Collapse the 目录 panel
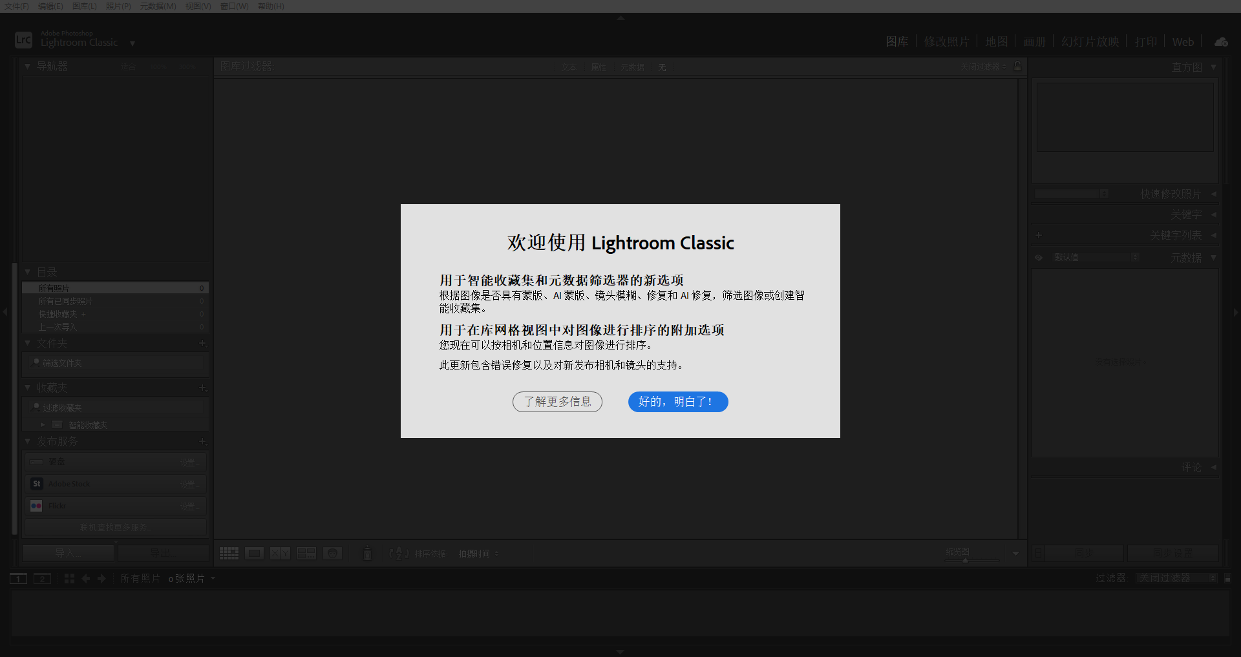This screenshot has width=1241, height=657. pos(28,272)
